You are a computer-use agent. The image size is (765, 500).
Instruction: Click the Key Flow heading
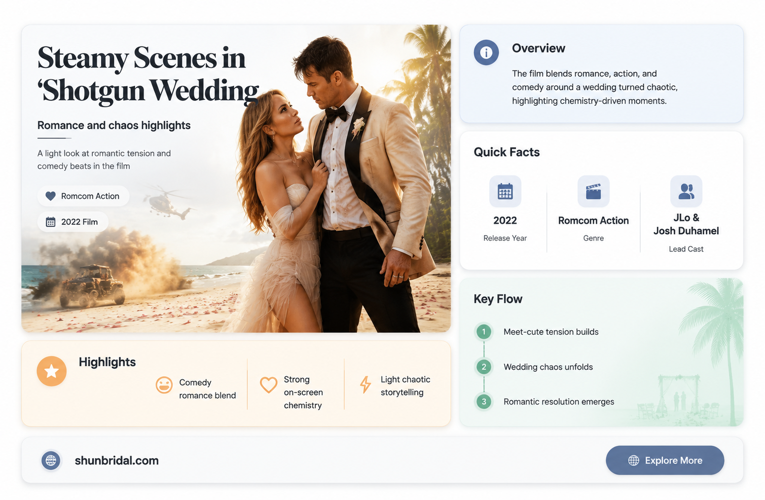click(498, 299)
